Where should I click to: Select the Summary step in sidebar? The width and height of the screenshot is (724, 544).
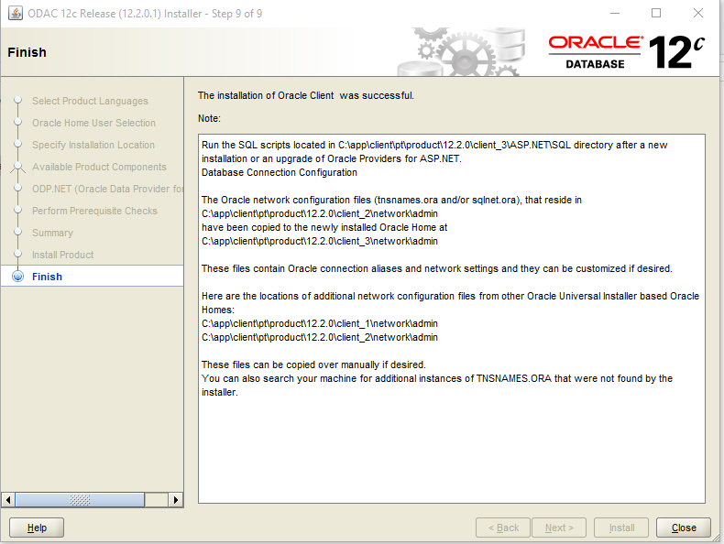coord(52,233)
